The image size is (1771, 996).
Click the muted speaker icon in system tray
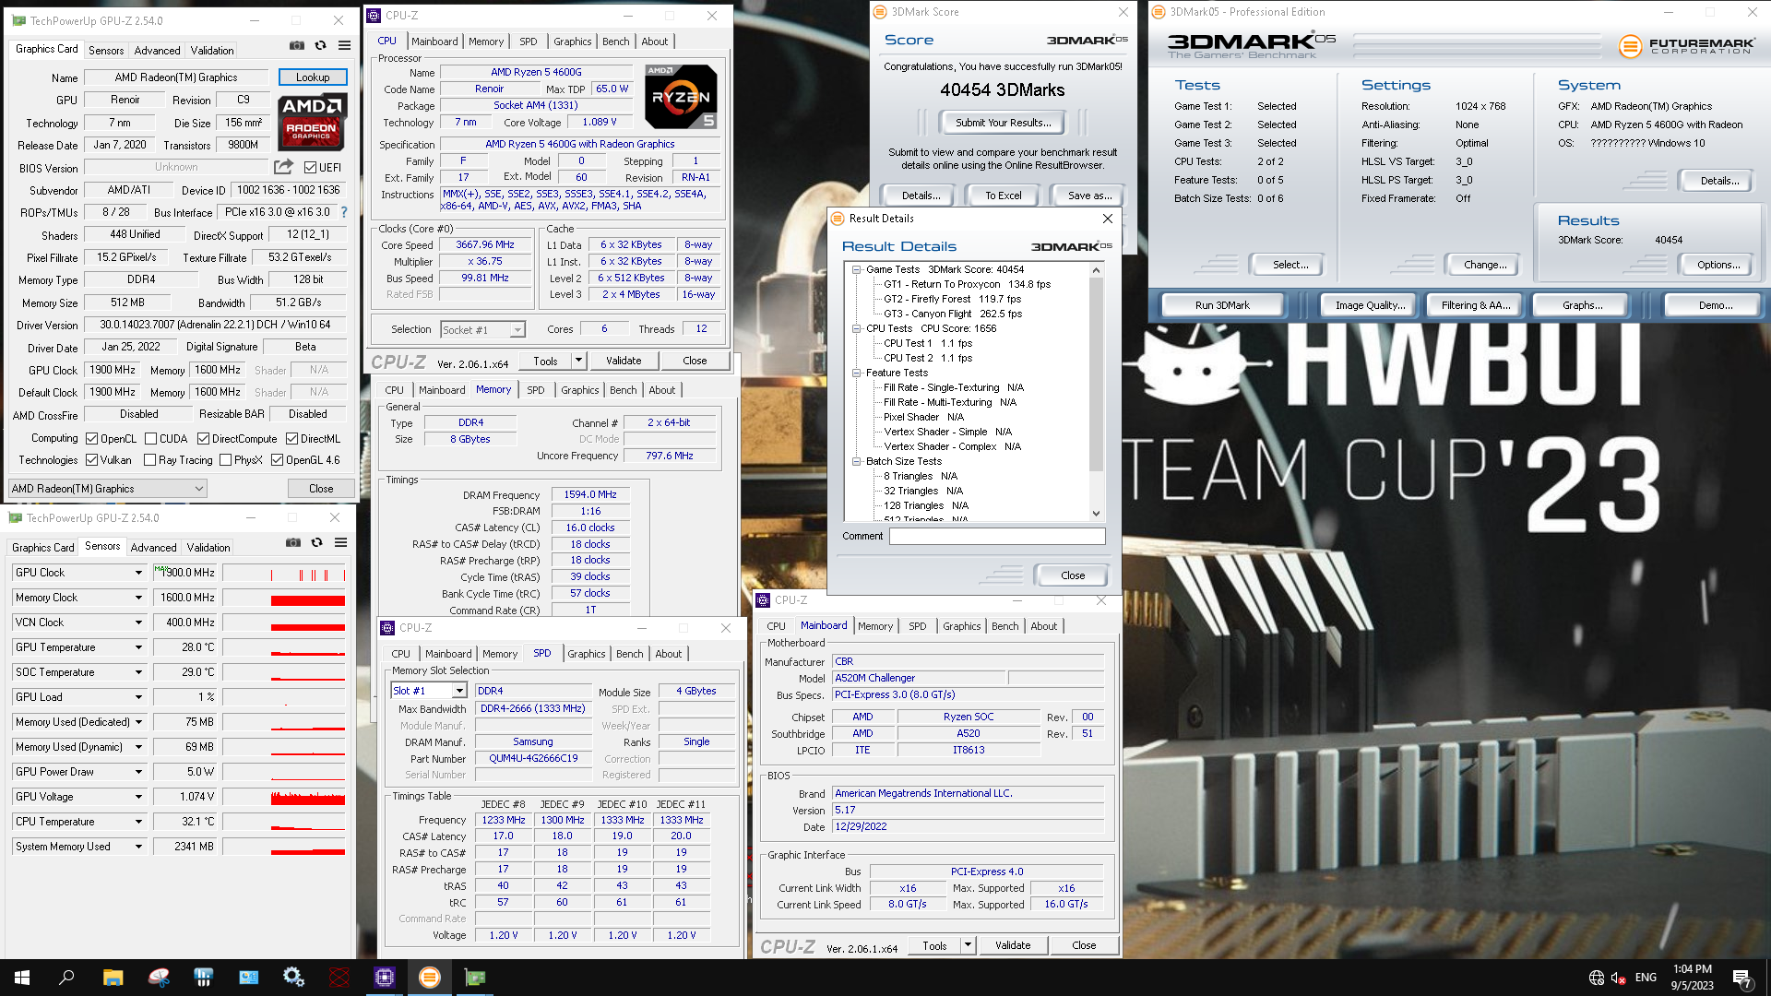(1618, 978)
